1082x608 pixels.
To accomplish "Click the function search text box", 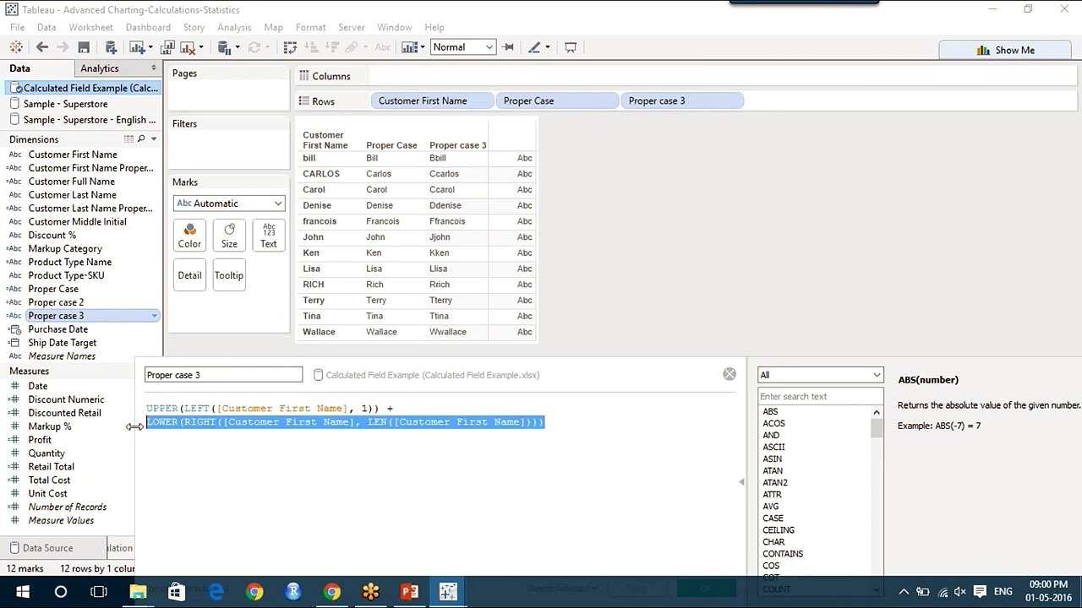I will click(x=820, y=396).
